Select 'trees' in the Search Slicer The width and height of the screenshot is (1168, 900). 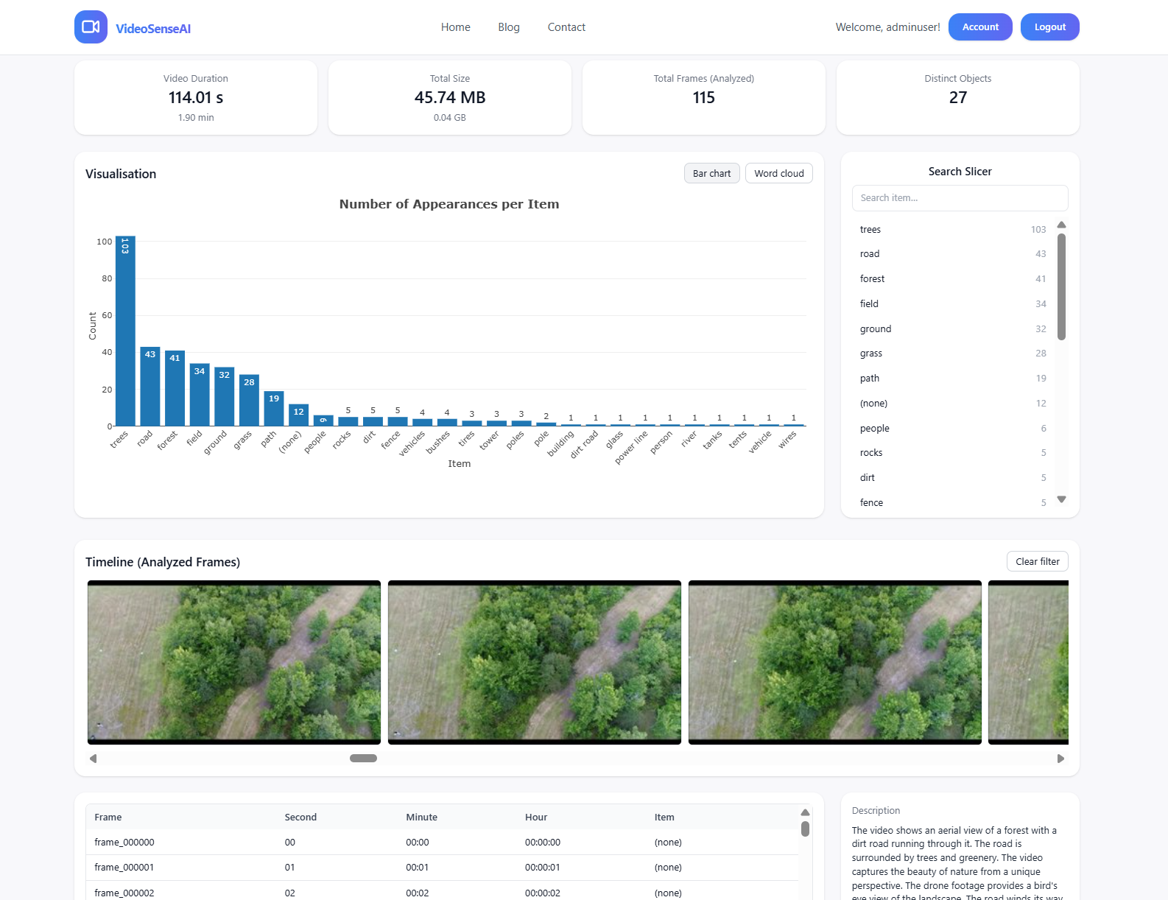pos(870,230)
